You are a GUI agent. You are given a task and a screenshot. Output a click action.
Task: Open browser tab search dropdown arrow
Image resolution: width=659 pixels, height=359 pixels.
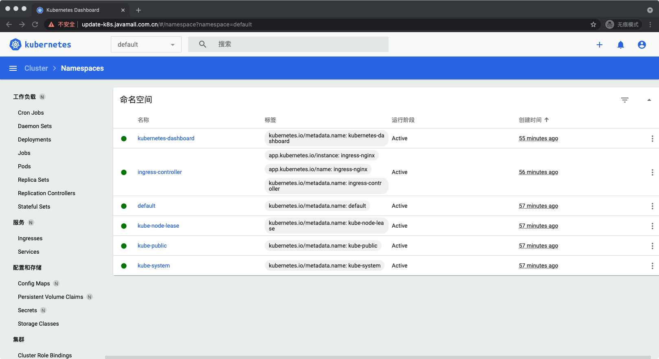(x=650, y=10)
